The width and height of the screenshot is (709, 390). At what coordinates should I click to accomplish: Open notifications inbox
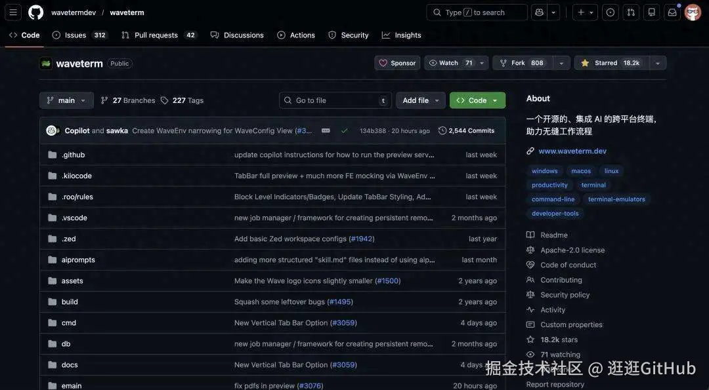pyautogui.click(x=672, y=12)
